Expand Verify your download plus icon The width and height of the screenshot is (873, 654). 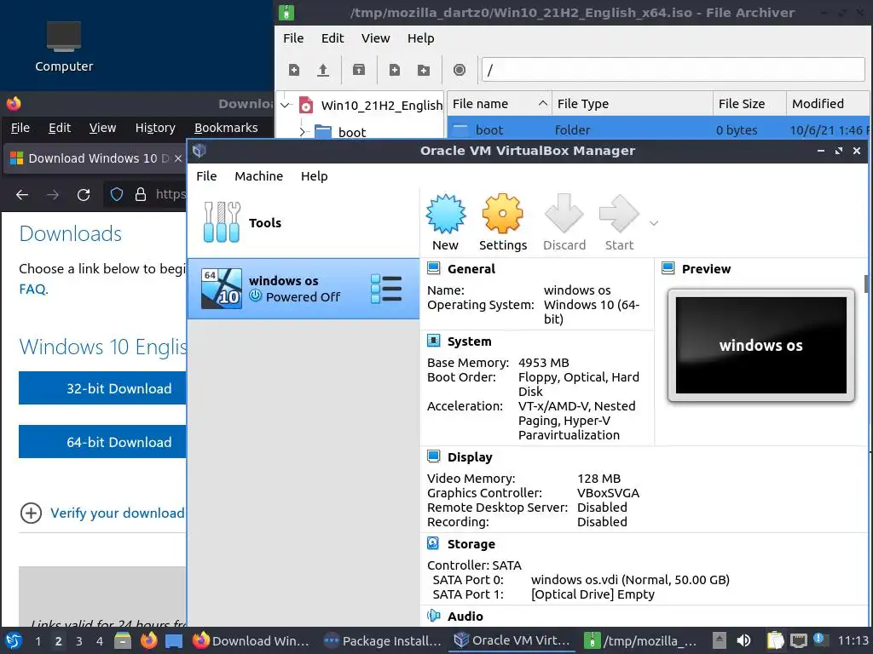32,513
